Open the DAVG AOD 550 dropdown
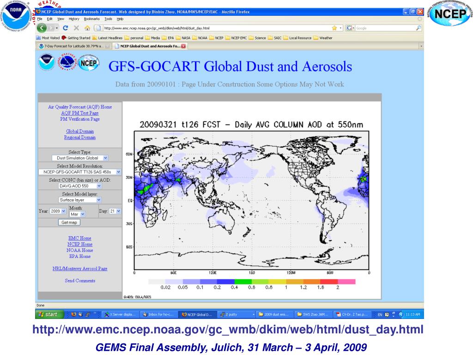This screenshot has height=355, width=473. tap(80, 186)
